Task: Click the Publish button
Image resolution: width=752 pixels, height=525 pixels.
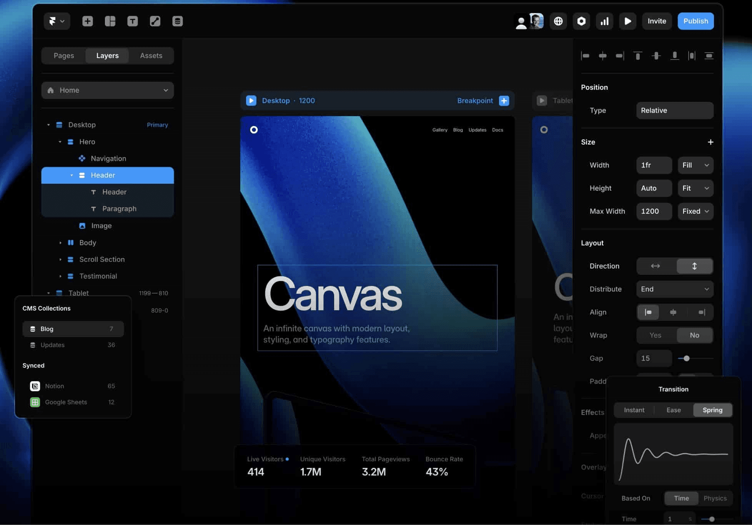Action: tap(695, 21)
